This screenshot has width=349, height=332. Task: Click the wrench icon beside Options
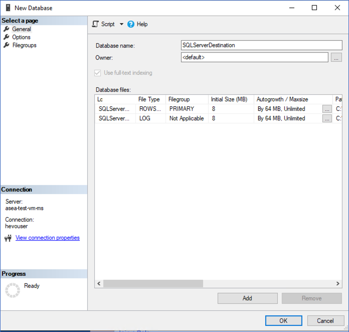coord(7,37)
